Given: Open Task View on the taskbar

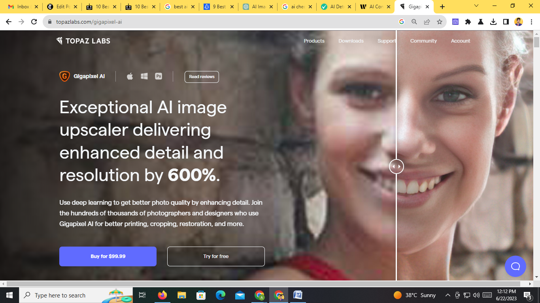Looking at the screenshot, I should tap(142, 295).
